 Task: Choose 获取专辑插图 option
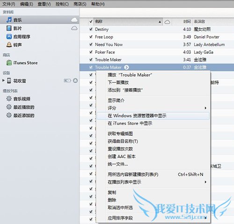click(x=153, y=134)
